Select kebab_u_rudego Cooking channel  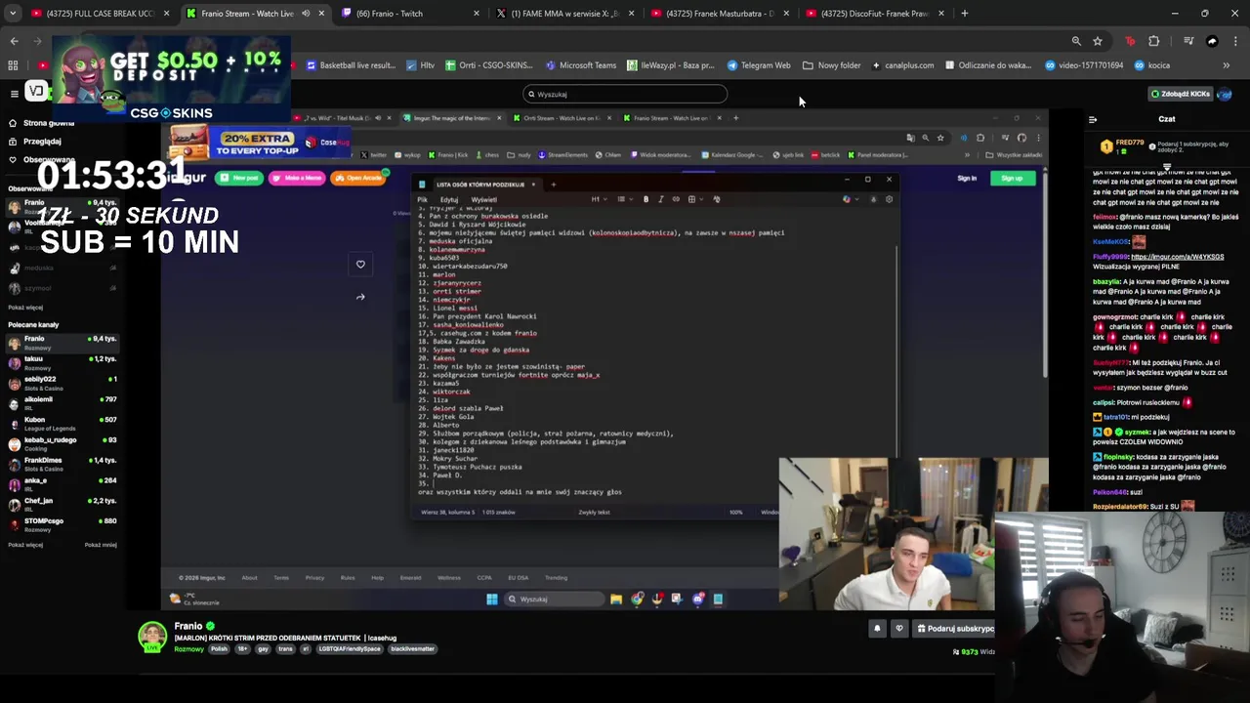pyautogui.click(x=61, y=443)
